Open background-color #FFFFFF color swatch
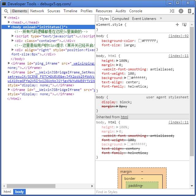196x196 pixels. (140, 41)
